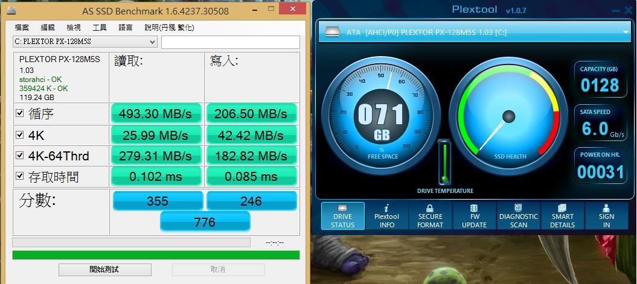Open the SMART Details tab
Screen dimensions: 637x284
[x=562, y=216]
